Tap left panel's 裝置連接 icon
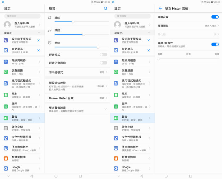The image size is (222, 179). 6,72
